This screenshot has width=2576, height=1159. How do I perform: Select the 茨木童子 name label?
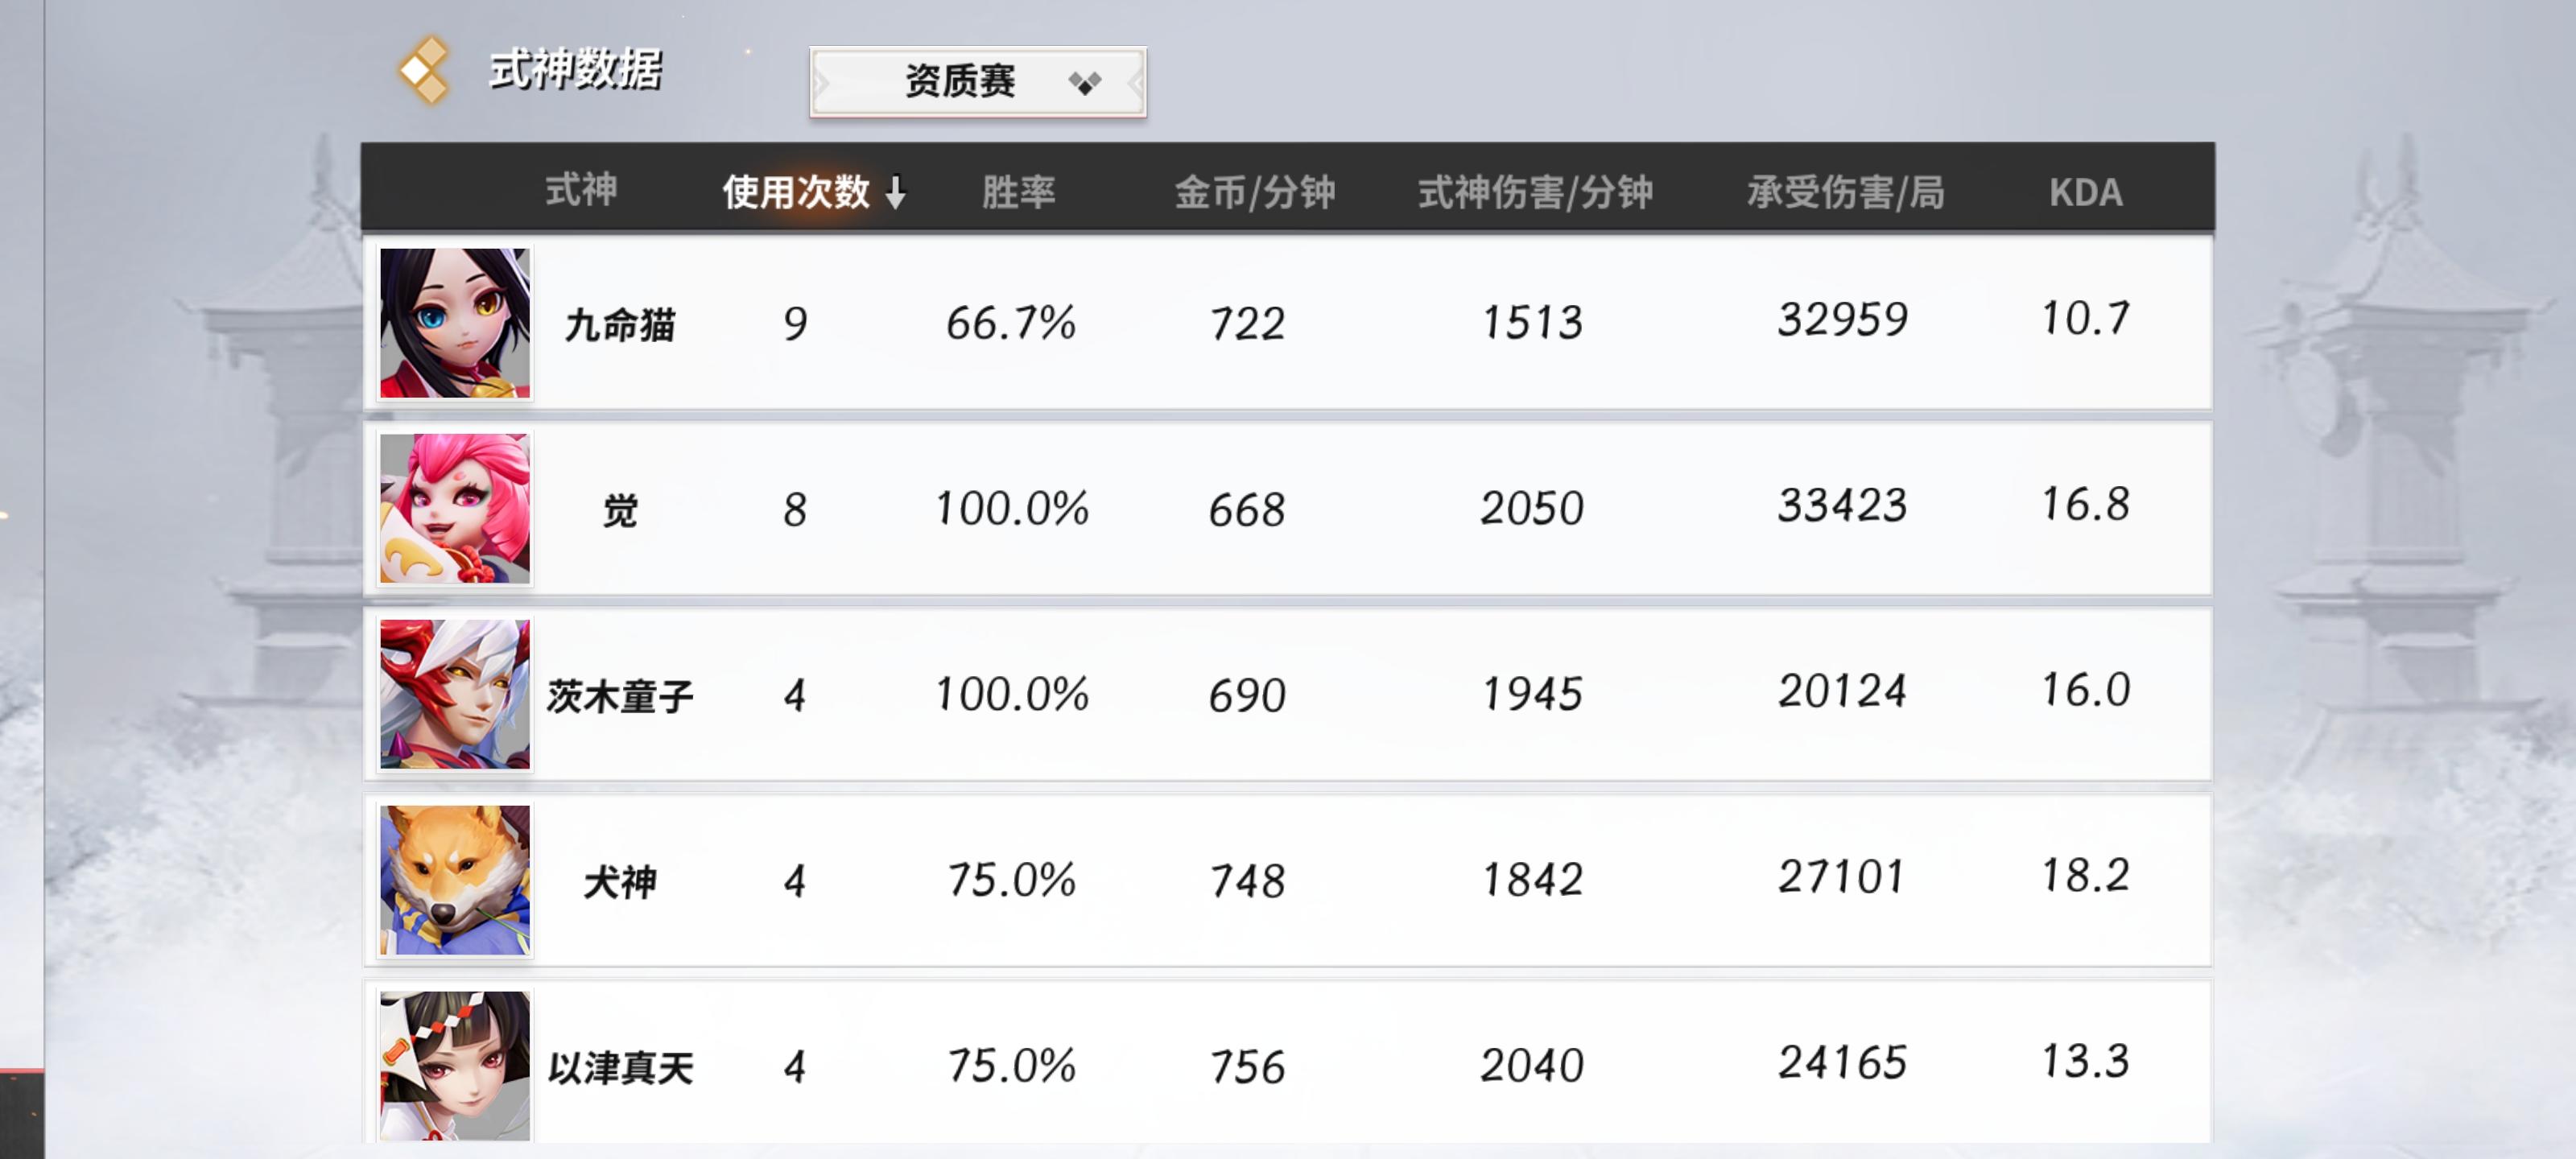(620, 696)
